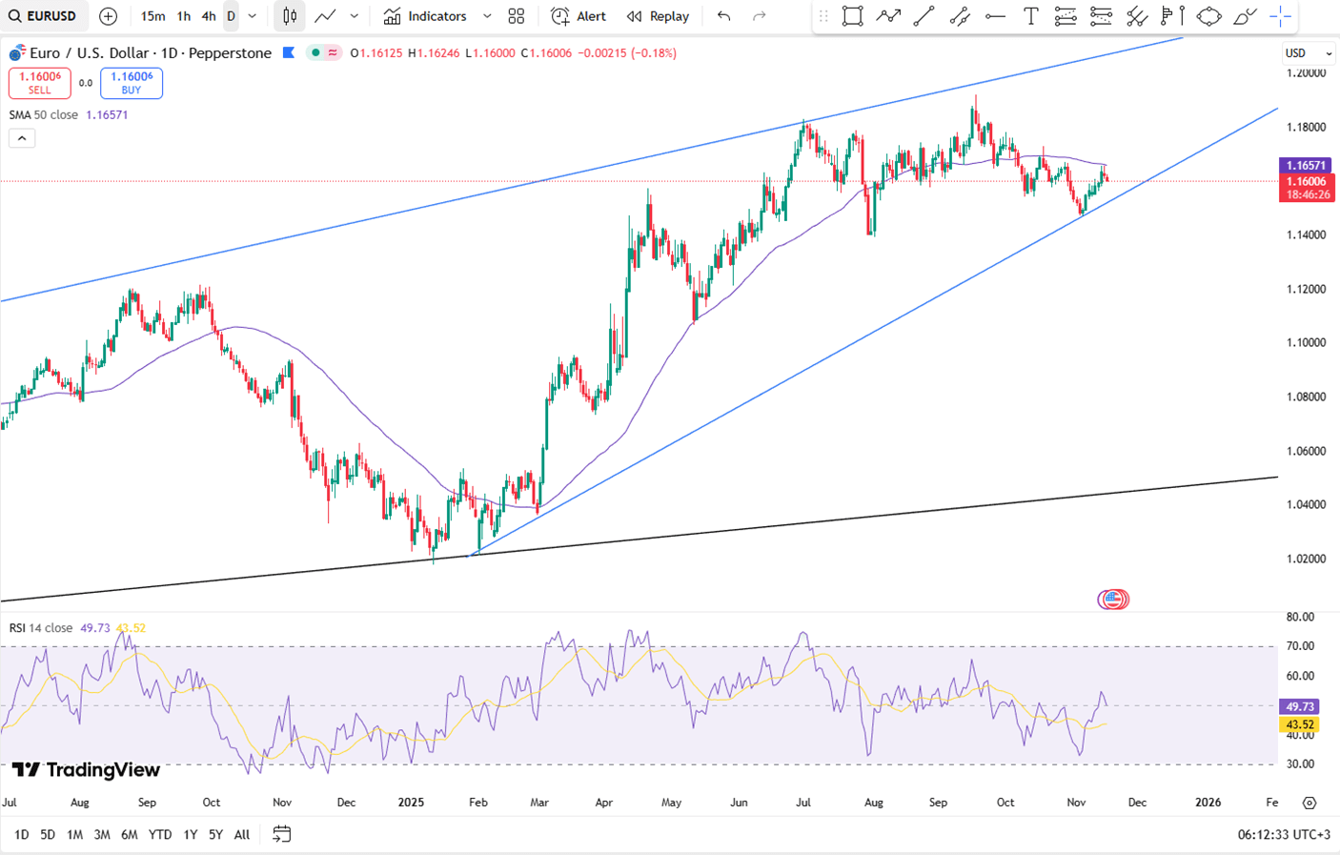Screen dimensions: 1340x855
Task: Open the EURUSD symbol search field
Action: point(44,16)
